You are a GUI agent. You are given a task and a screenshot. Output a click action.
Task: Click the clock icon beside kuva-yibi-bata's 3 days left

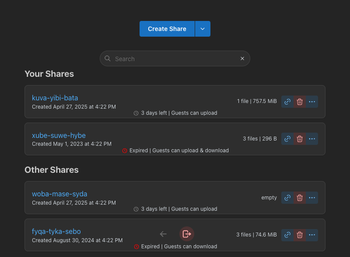pyautogui.click(x=136, y=113)
